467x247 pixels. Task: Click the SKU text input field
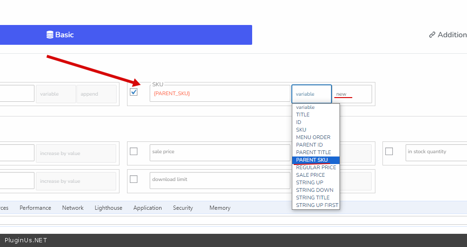[x=220, y=93]
